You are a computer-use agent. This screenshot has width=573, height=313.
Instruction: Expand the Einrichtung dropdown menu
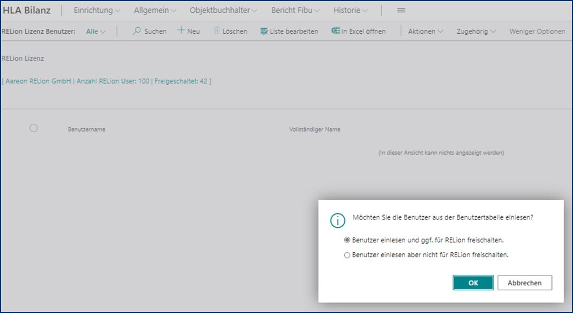point(97,11)
